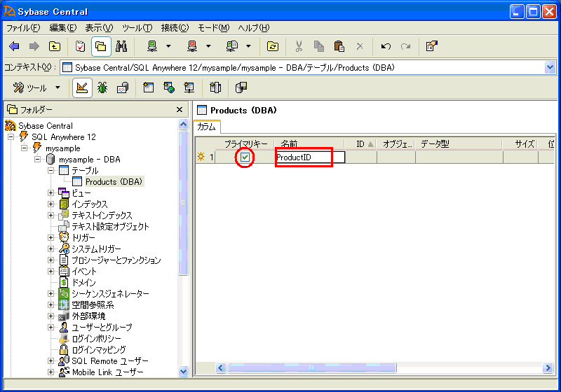The width and height of the screenshot is (561, 392).
Task: Click the Refresh folder toolbar icon
Action: click(x=272, y=47)
